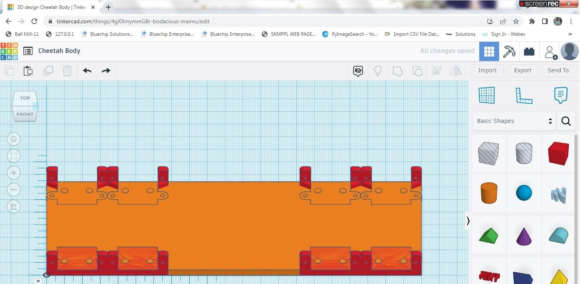Click the Export button

click(x=523, y=70)
